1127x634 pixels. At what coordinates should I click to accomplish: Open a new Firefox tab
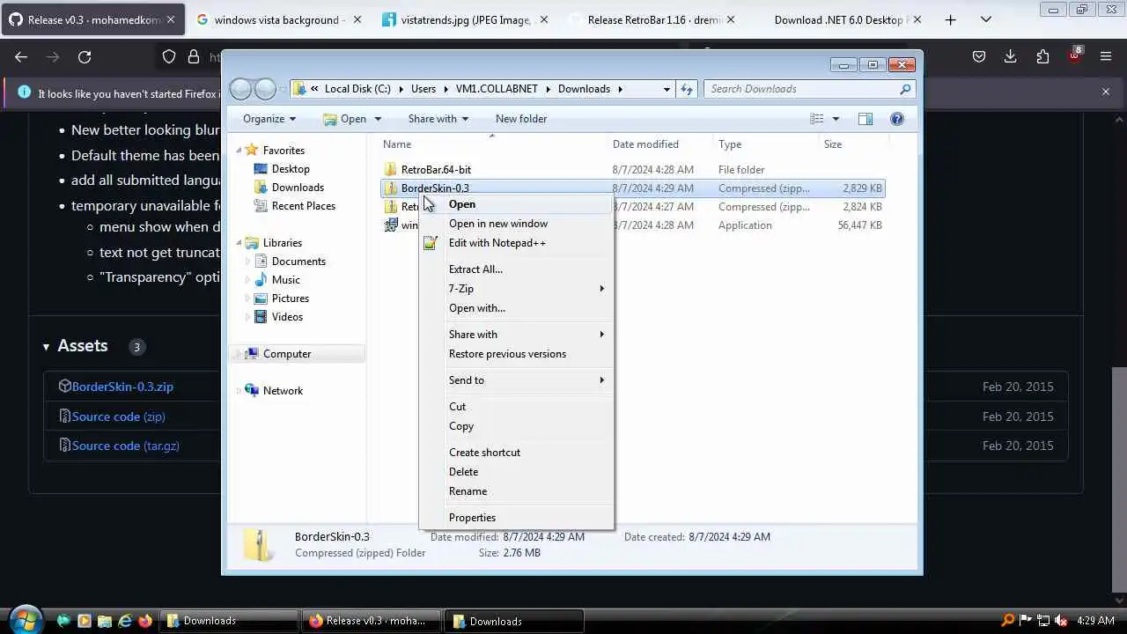(950, 19)
